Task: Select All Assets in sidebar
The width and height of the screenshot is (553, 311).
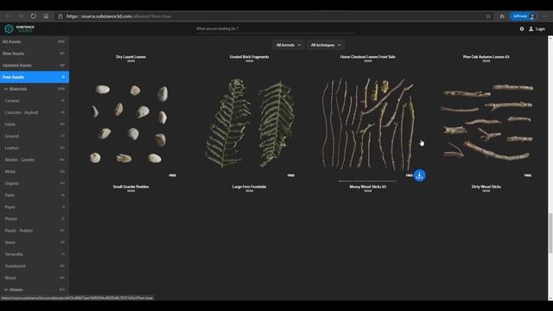Action: coord(35,41)
